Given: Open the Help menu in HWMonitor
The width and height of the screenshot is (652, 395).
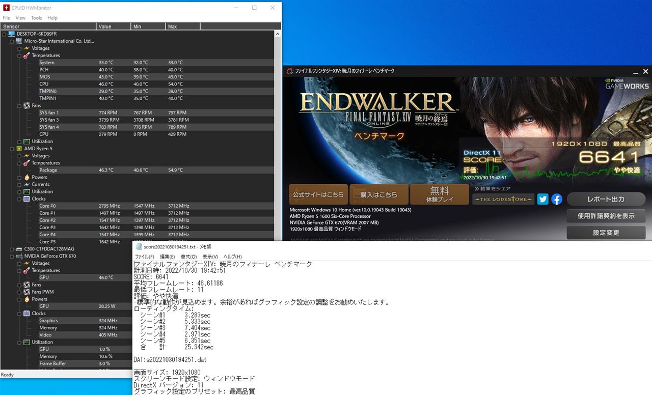Looking at the screenshot, I should coord(52,18).
